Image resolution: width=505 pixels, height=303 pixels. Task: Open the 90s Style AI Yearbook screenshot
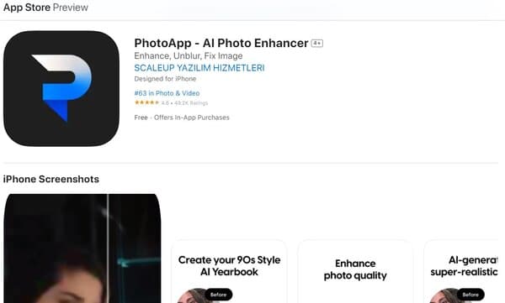click(229, 271)
